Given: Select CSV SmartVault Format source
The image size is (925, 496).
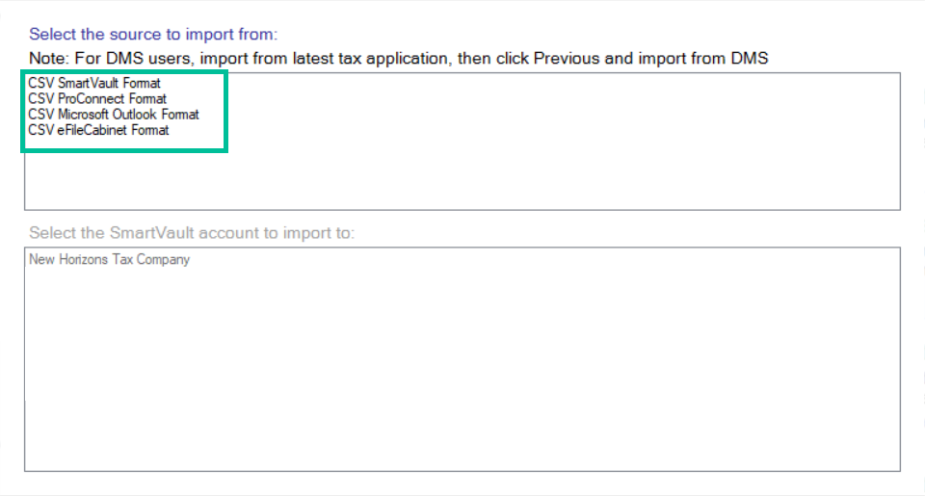Looking at the screenshot, I should (x=94, y=83).
